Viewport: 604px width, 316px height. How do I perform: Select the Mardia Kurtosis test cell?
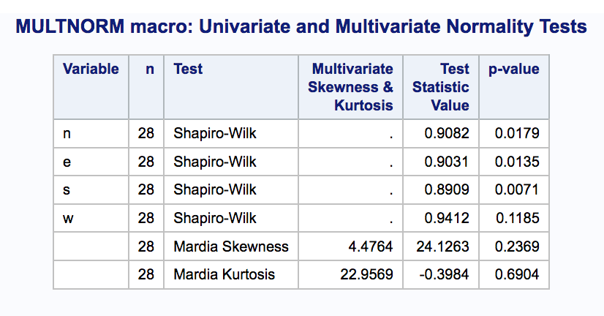coord(224,274)
